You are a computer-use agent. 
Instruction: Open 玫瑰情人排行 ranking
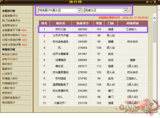9,78
